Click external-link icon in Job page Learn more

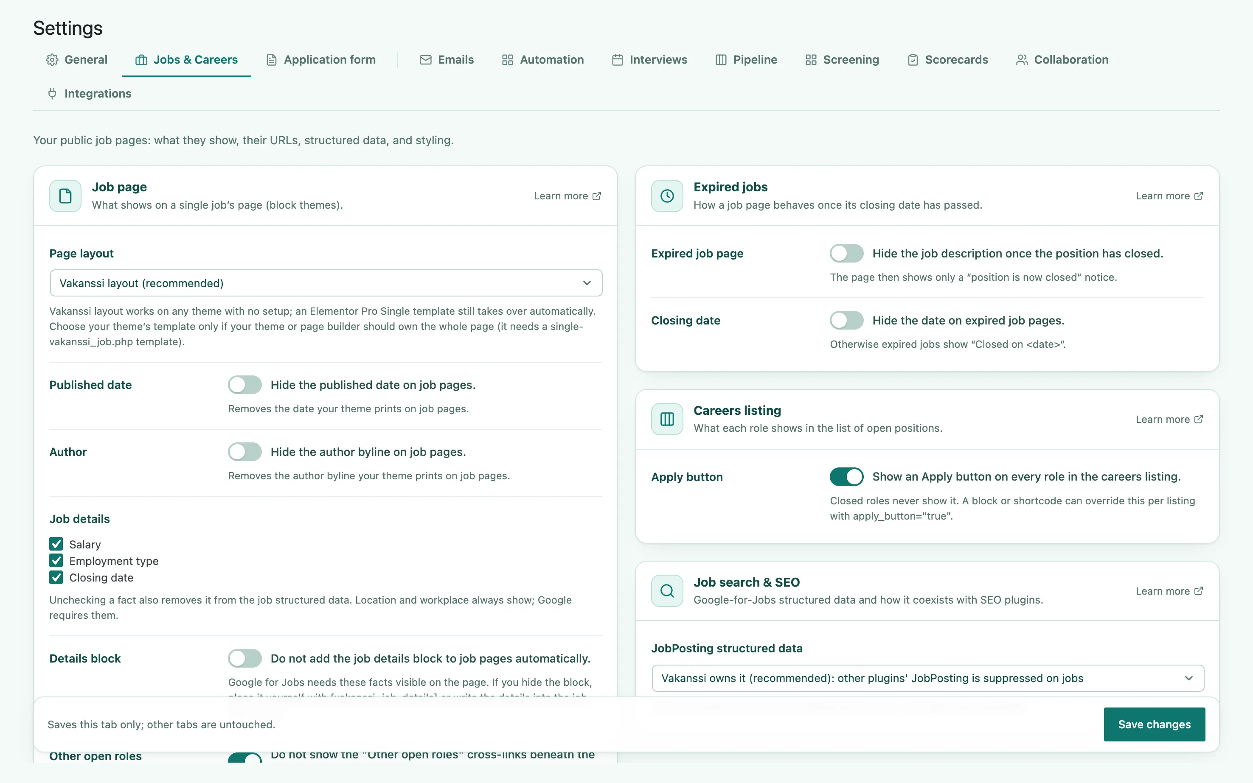597,196
